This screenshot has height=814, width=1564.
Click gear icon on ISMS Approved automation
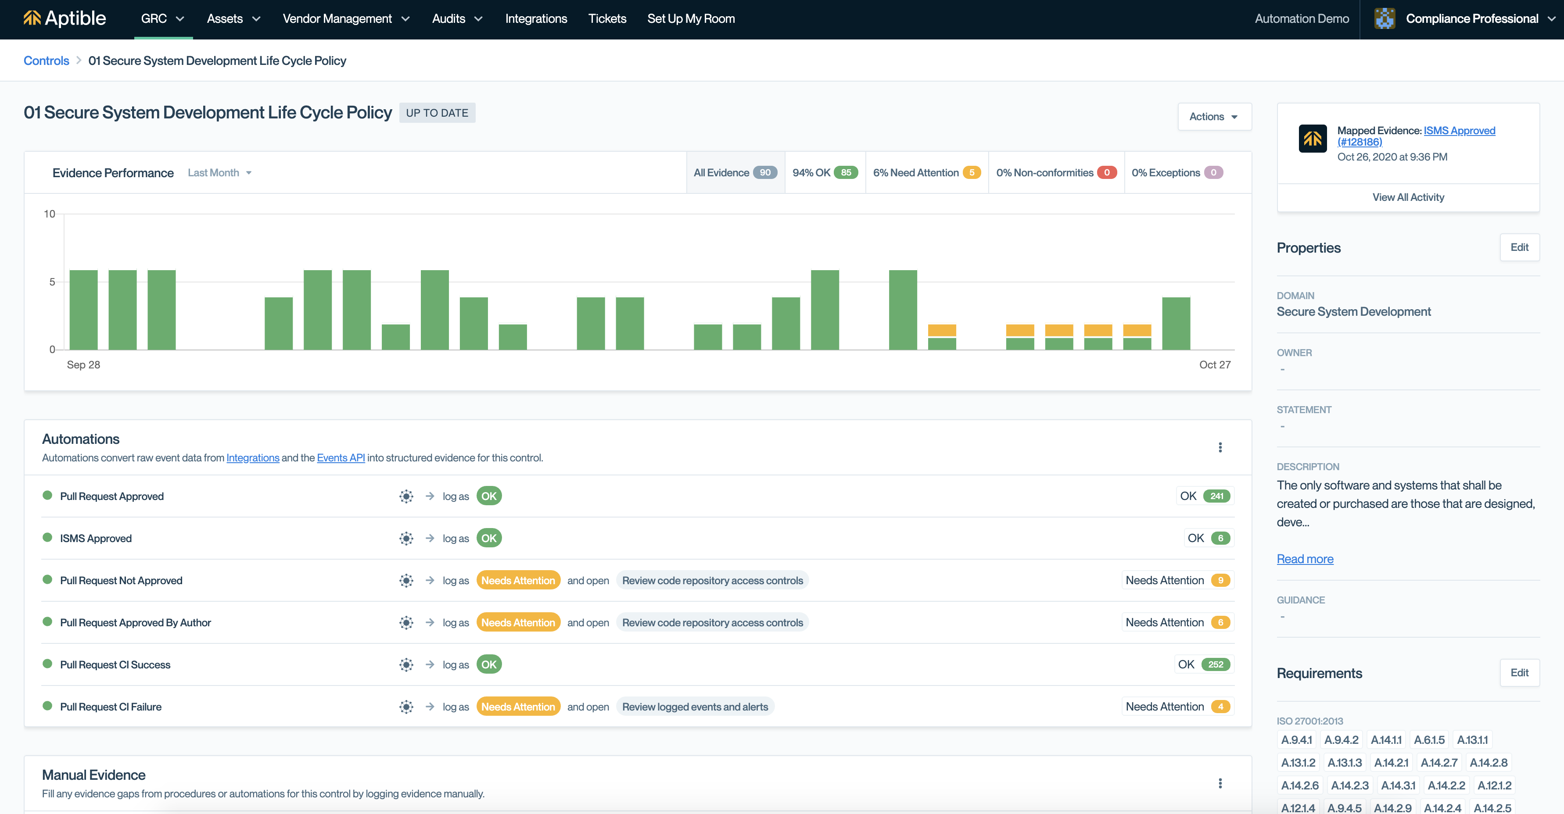pyautogui.click(x=406, y=539)
